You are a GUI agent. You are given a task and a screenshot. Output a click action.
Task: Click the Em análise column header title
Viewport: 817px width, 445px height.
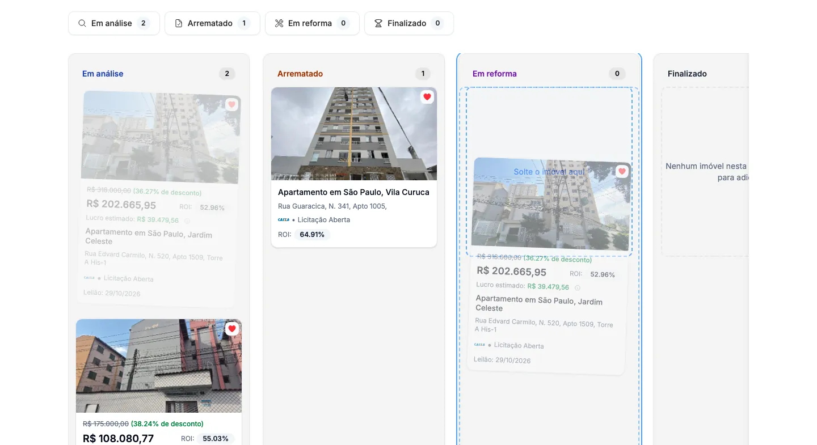click(x=103, y=74)
